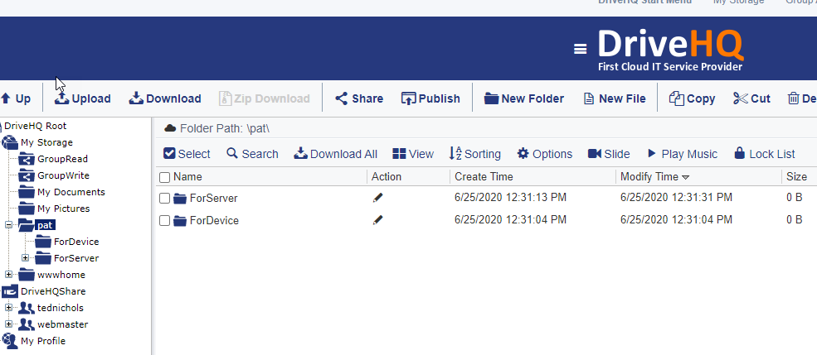This screenshot has height=355, width=817.
Task: Open My Pictures in the tree
Action: [63, 209]
